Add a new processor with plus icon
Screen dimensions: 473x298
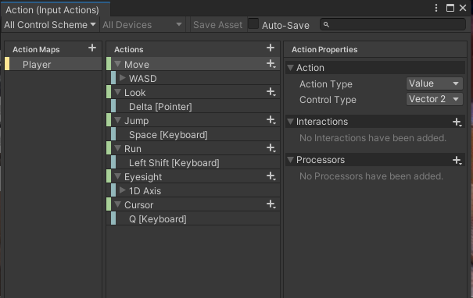pyautogui.click(x=457, y=160)
